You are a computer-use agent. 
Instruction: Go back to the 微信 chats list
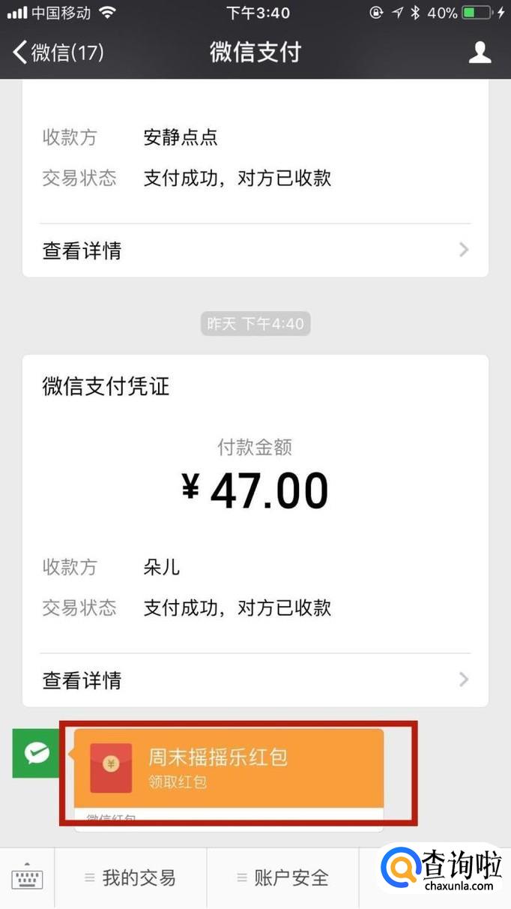58,52
